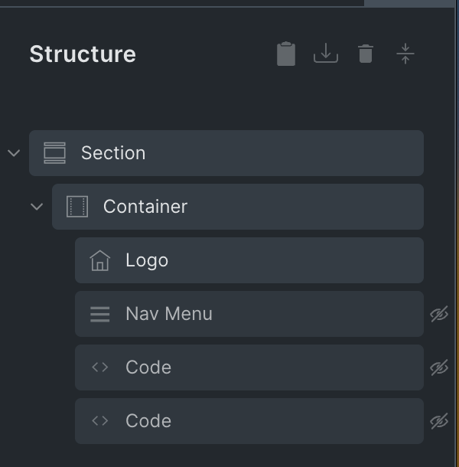Click the brackets icon of the first Code element
459x467 pixels.
100,367
